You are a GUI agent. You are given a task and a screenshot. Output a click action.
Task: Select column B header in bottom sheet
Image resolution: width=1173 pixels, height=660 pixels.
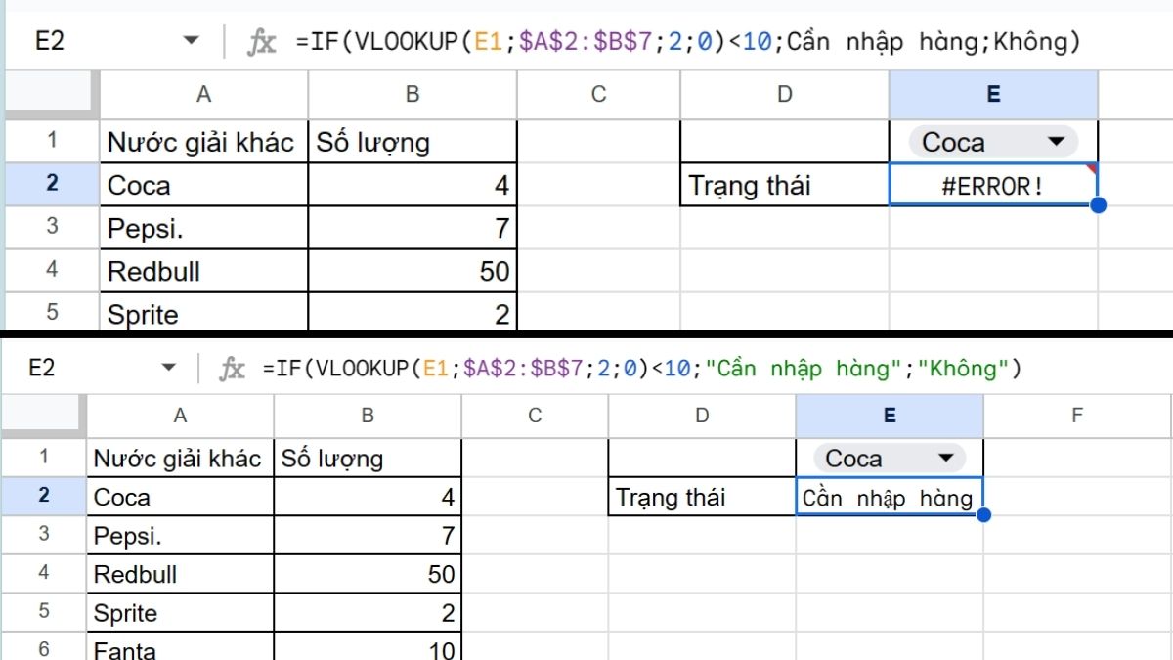368,416
